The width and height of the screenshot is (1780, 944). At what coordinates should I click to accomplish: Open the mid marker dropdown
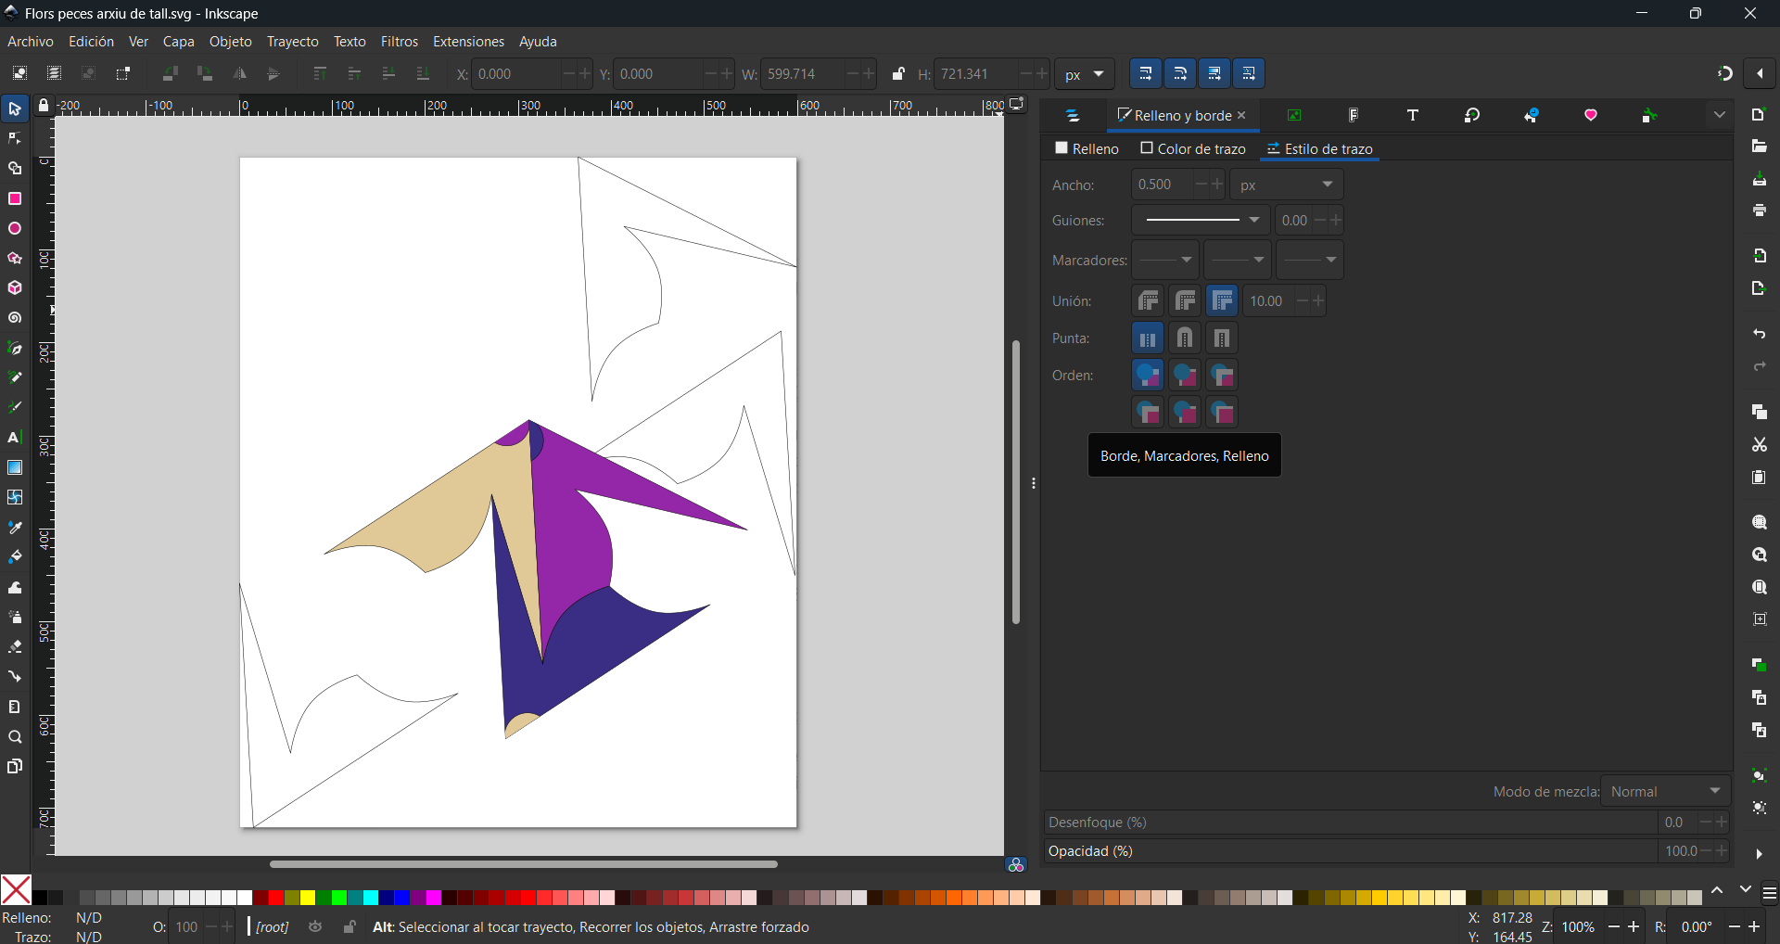coord(1238,261)
